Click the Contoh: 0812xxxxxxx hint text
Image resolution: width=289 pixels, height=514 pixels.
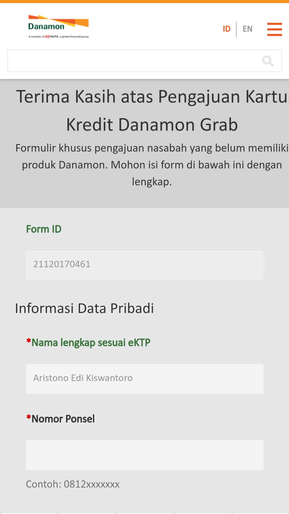click(x=73, y=484)
